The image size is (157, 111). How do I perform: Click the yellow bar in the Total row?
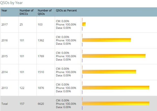(x=116, y=103)
